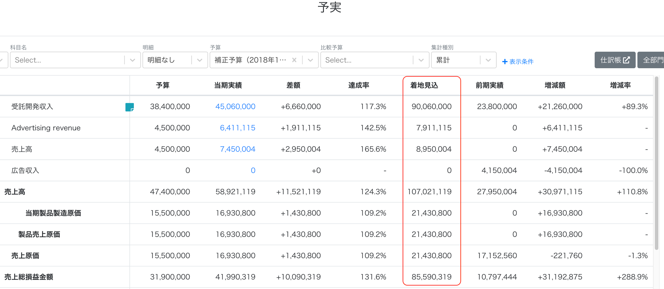The height and width of the screenshot is (289, 664).
Task: Click the 7,450,004 売上高 link
Action: pos(238,149)
